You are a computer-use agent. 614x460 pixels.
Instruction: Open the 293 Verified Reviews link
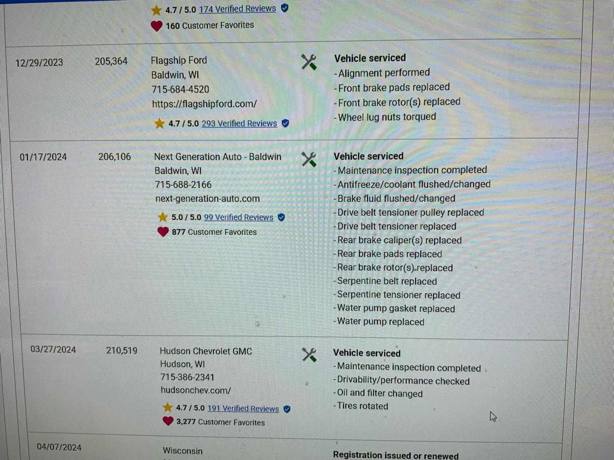click(x=239, y=123)
